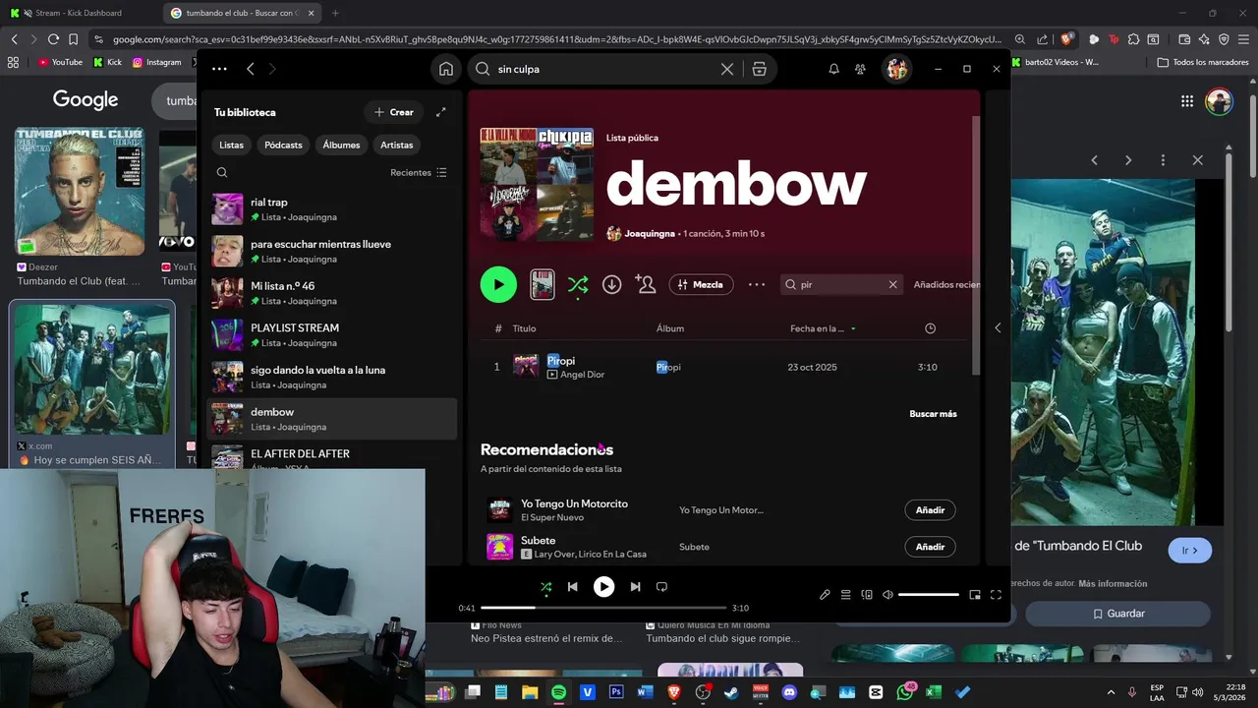Image resolution: width=1258 pixels, height=708 pixels.
Task: Click the Mezcla button
Action: (x=701, y=284)
